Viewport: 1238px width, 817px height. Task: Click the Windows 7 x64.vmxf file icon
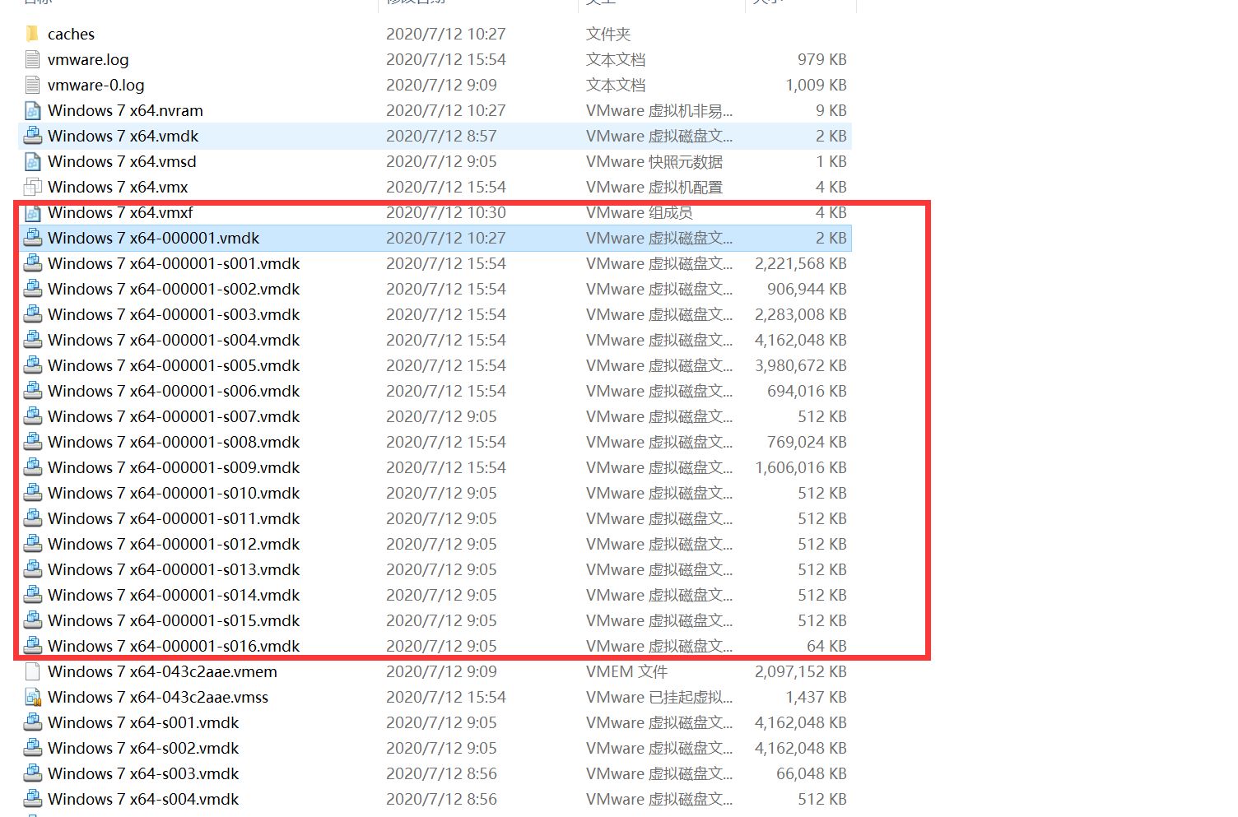click(x=32, y=212)
